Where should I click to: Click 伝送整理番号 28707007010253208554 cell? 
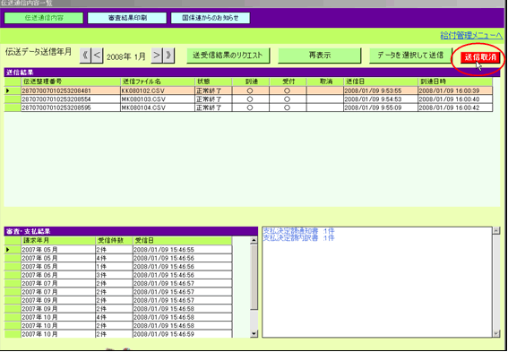pos(71,99)
